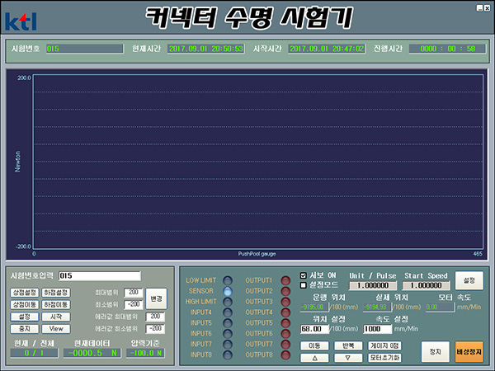Viewport: 495px width, 371px height.
Task: Click the 모터초기화 button
Action: 384,358
